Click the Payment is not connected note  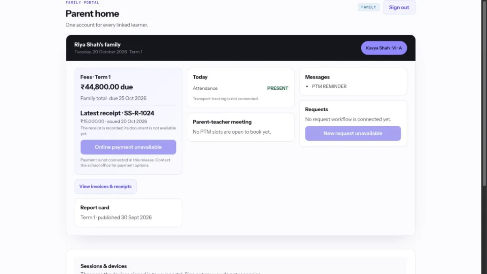[125, 162]
